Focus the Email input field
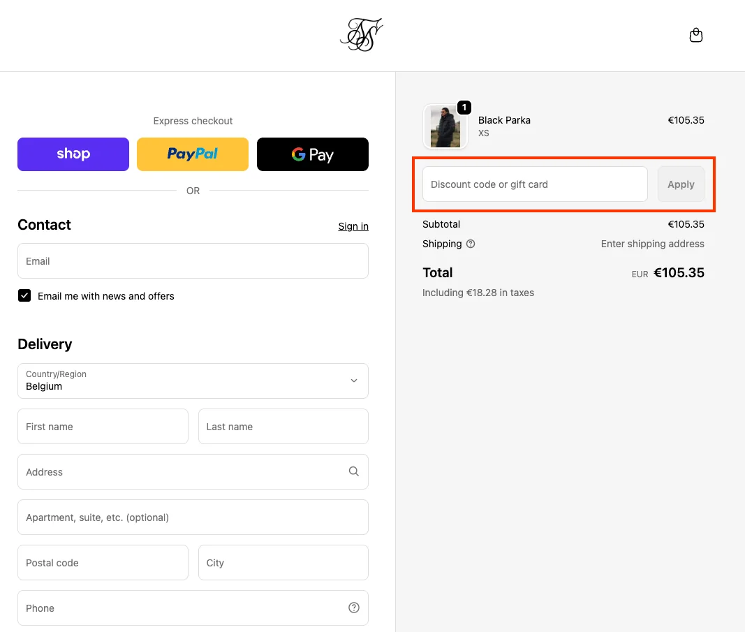The height and width of the screenshot is (632, 745). pos(193,261)
